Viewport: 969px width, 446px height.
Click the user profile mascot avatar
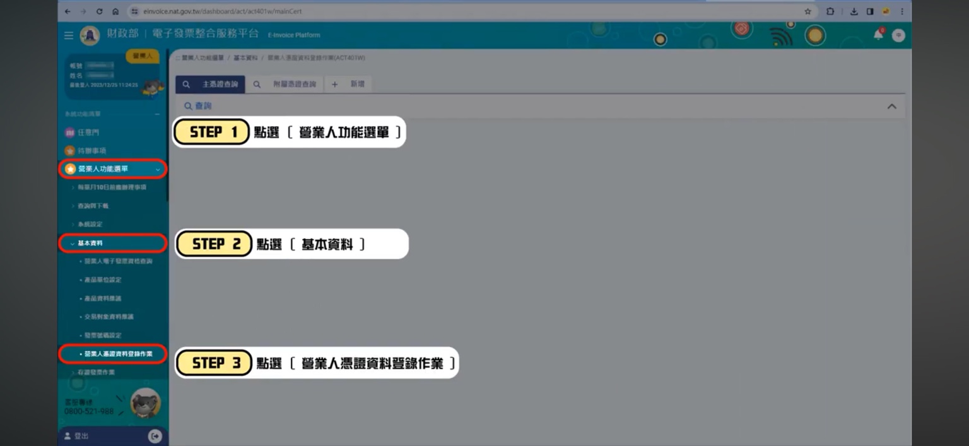(x=152, y=87)
